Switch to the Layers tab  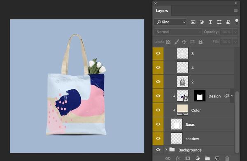tap(162, 11)
